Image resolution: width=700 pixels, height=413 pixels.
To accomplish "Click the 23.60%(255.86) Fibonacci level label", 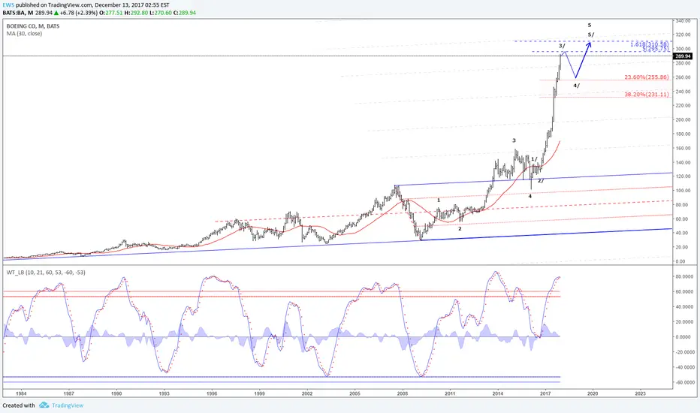I will [647, 77].
